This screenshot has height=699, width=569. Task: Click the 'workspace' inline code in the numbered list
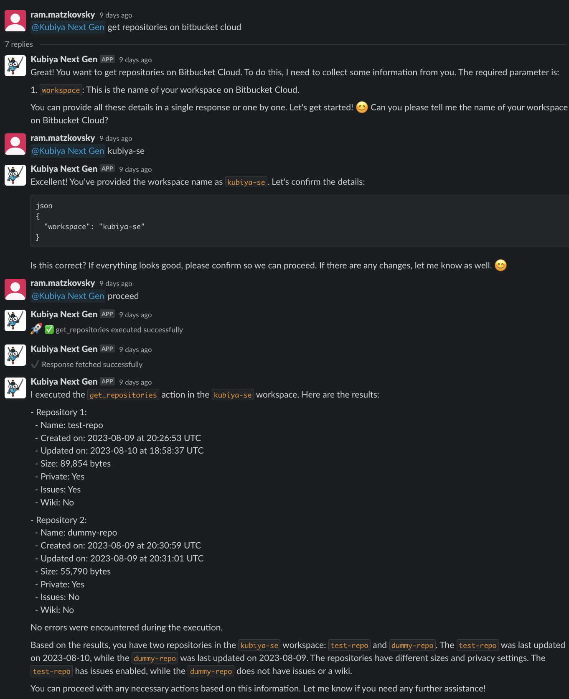[61, 90]
